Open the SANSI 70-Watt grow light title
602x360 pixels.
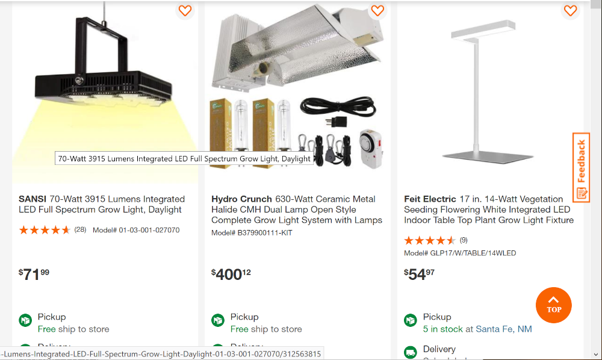(102, 204)
